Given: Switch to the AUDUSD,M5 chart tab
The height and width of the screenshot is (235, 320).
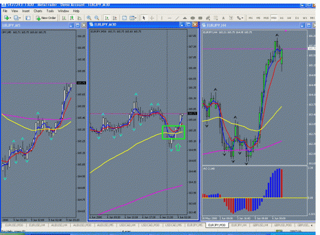Looking at the screenshot, I should pyautogui.click(x=105, y=225).
